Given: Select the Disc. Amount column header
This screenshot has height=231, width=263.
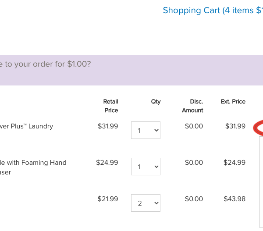Looking at the screenshot, I should pos(192,106).
